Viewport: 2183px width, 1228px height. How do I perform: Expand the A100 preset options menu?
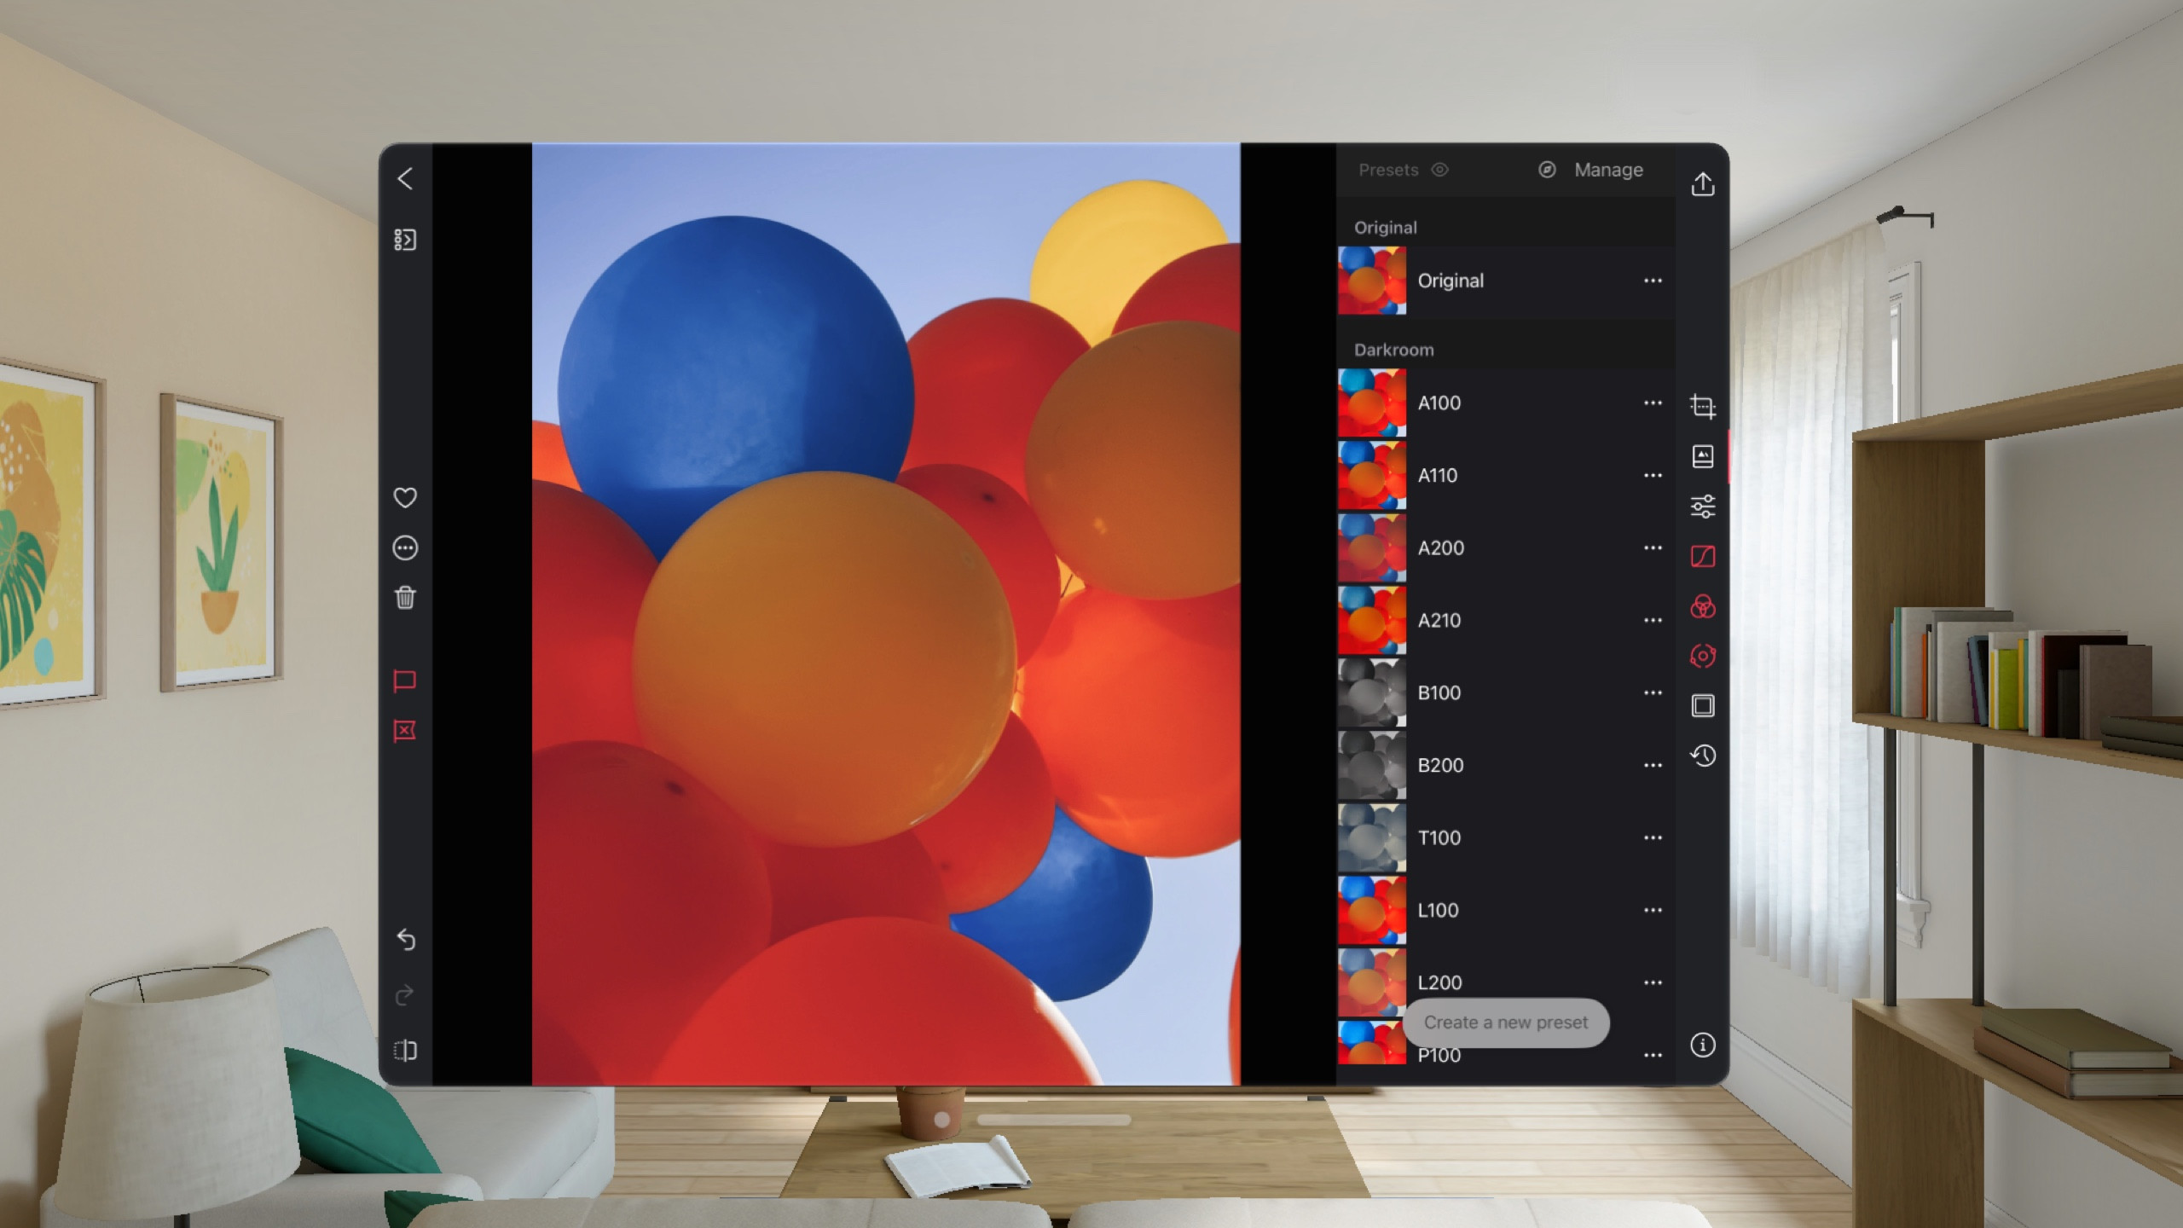tap(1653, 402)
